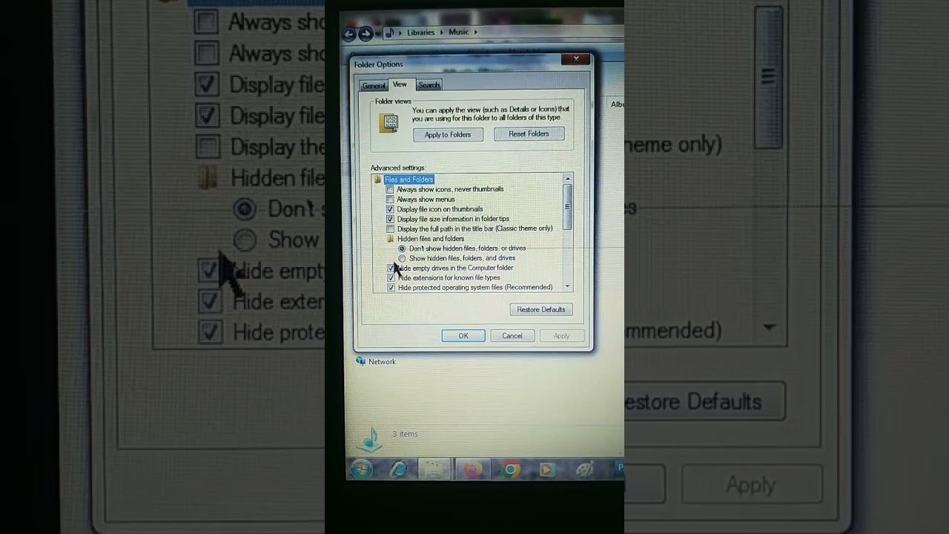Screen dimensions: 949x534
Task: Click the Restore Defaults button
Action: point(541,309)
